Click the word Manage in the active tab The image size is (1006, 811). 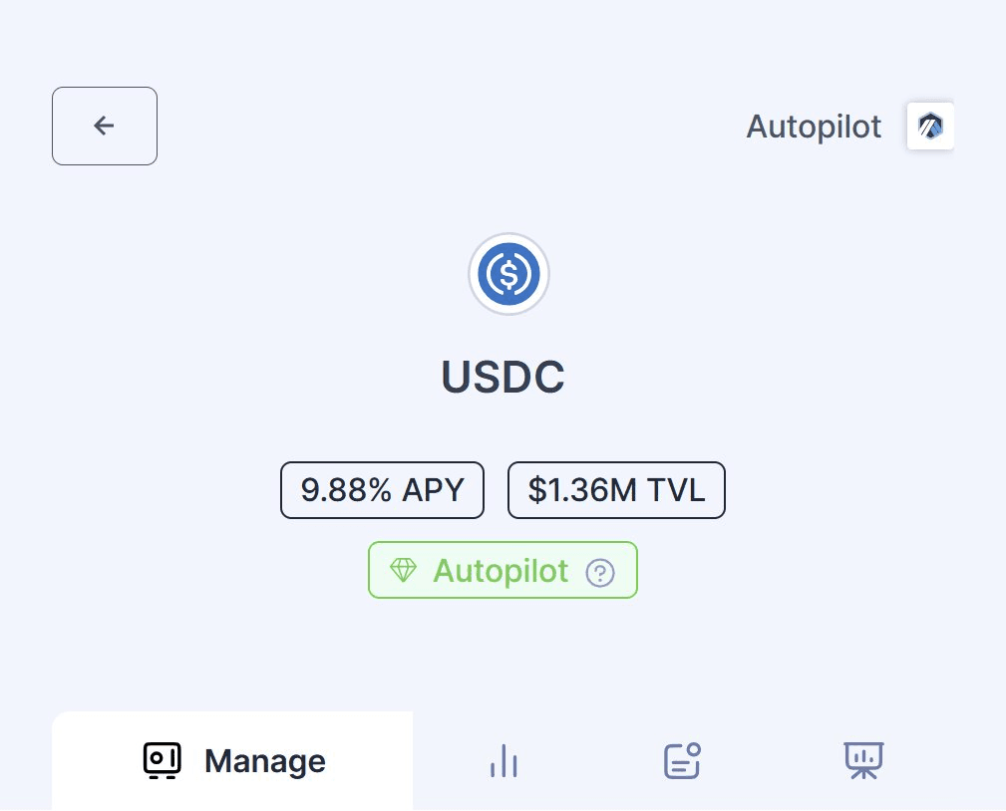coord(265,761)
